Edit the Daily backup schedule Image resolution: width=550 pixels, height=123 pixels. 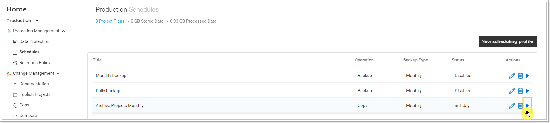point(512,91)
